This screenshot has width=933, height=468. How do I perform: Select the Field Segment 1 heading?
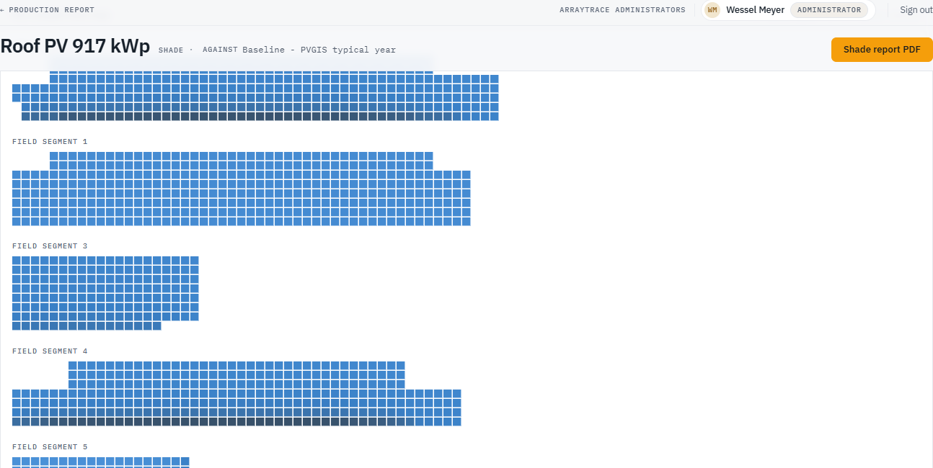point(50,142)
